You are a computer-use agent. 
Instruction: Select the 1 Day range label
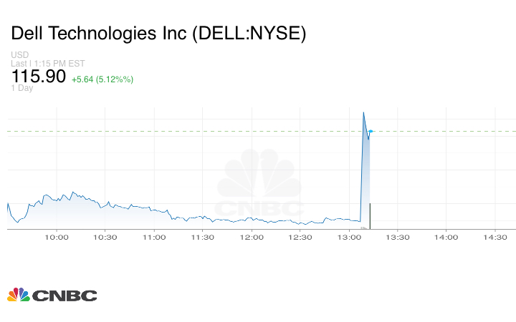tap(22, 88)
